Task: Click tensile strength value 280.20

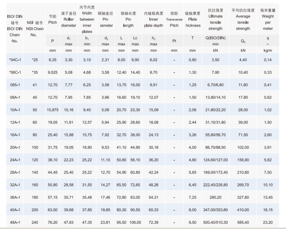Action: [215, 198]
